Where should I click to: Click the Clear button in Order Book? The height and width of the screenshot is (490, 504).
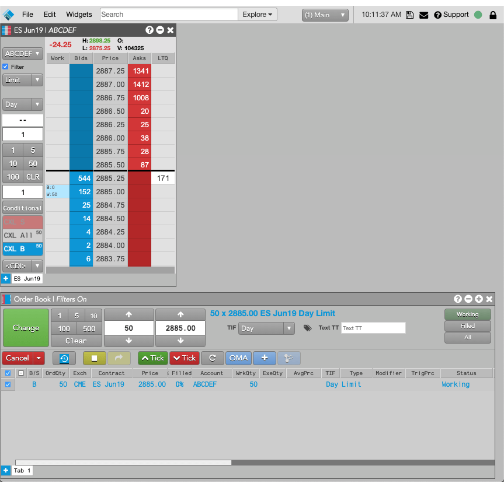(76, 341)
